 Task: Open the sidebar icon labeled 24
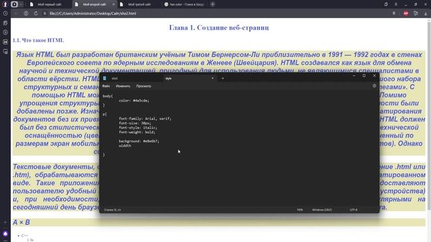coord(5,42)
